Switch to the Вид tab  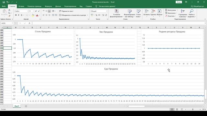81,6
